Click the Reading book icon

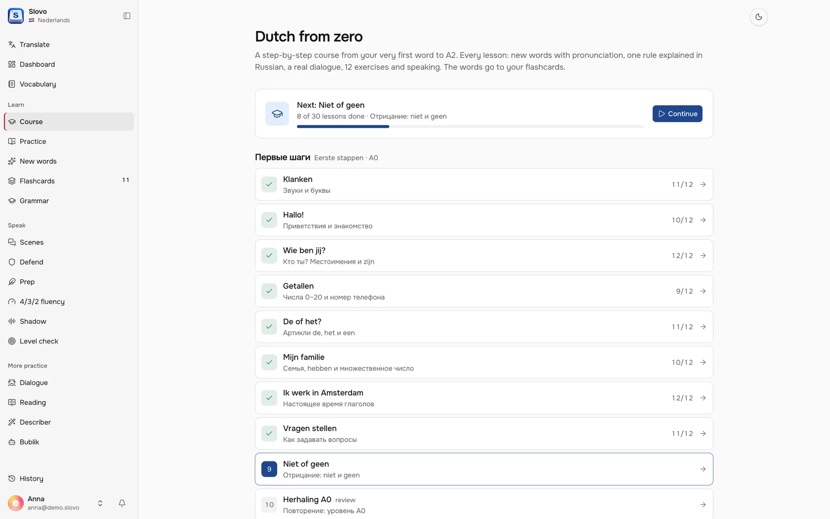point(12,402)
